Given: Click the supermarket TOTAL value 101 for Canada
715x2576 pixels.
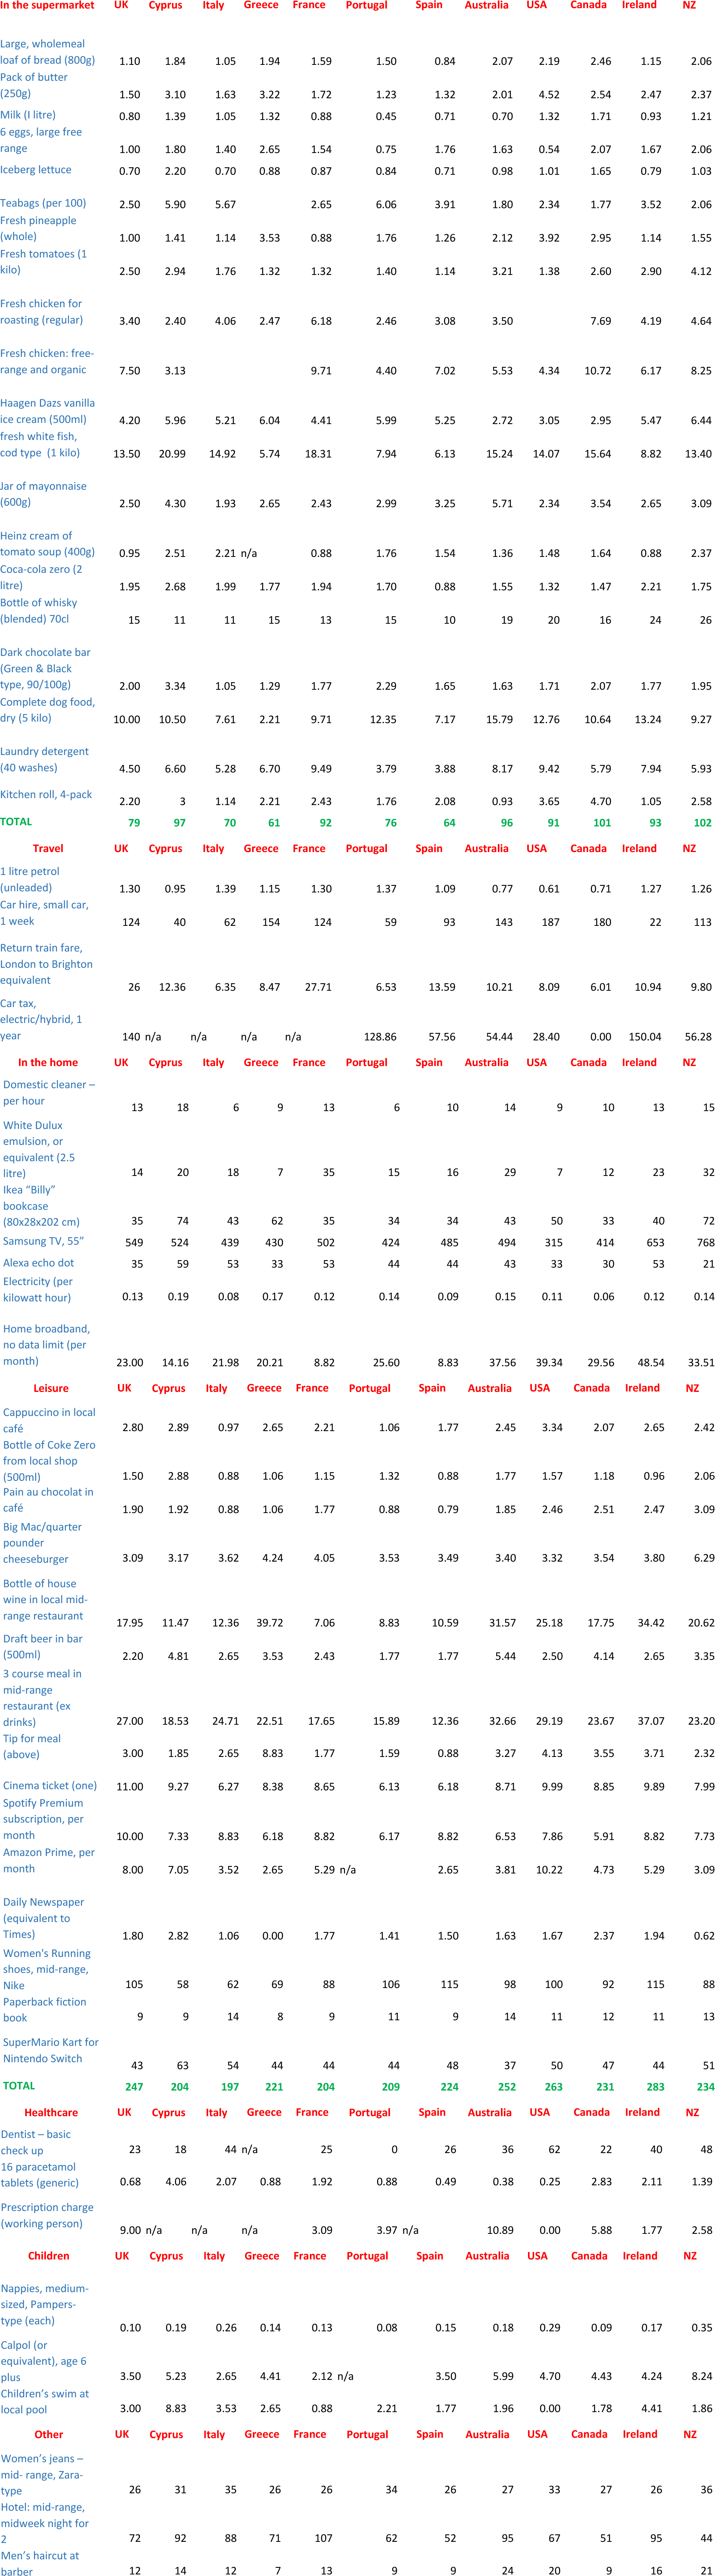Looking at the screenshot, I should (x=602, y=823).
